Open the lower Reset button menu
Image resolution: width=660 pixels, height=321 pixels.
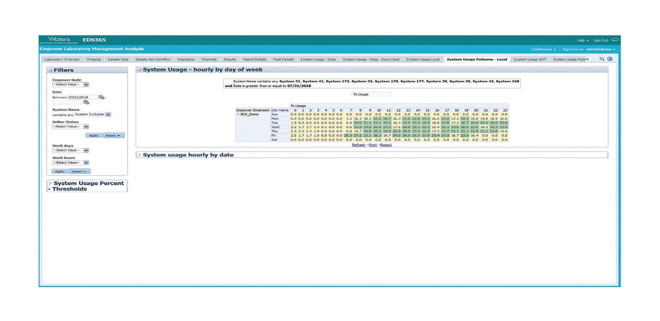[79, 171]
